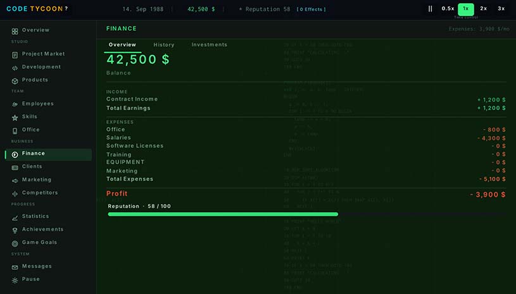Switch game speed to 2x
The width and height of the screenshot is (516, 294).
click(x=484, y=9)
